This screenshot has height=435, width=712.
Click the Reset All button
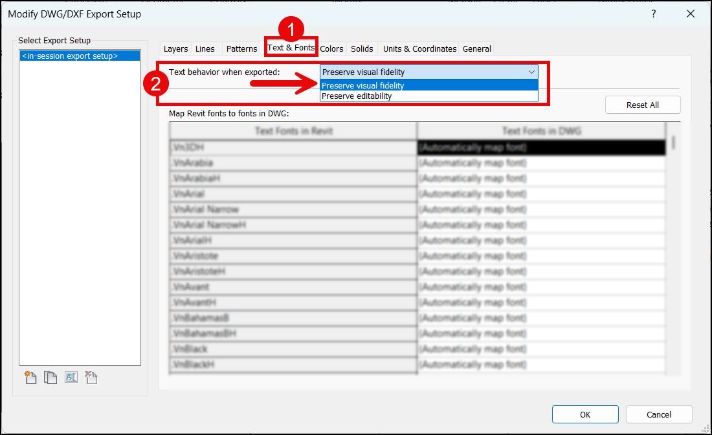pyautogui.click(x=643, y=105)
